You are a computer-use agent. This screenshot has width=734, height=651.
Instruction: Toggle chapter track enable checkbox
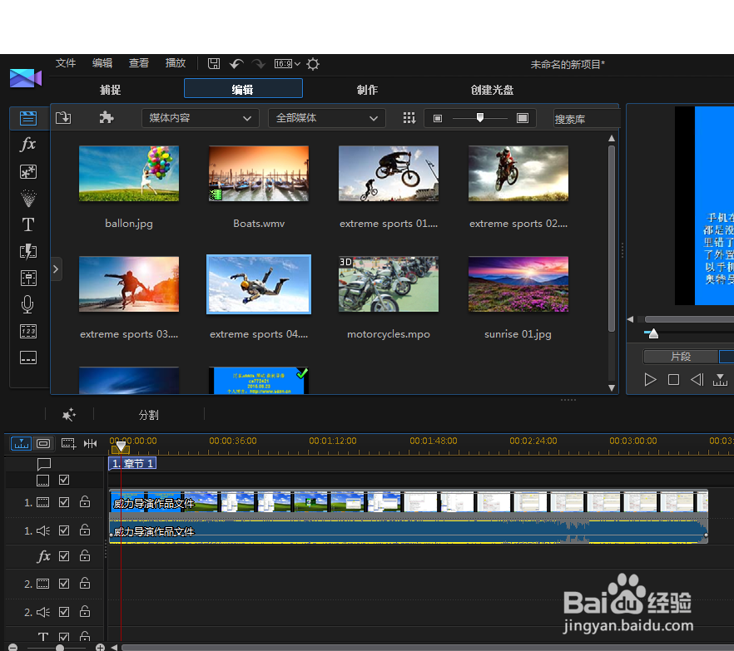64,480
